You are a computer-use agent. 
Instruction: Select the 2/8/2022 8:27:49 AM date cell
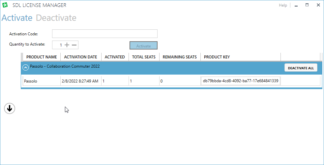click(80, 81)
